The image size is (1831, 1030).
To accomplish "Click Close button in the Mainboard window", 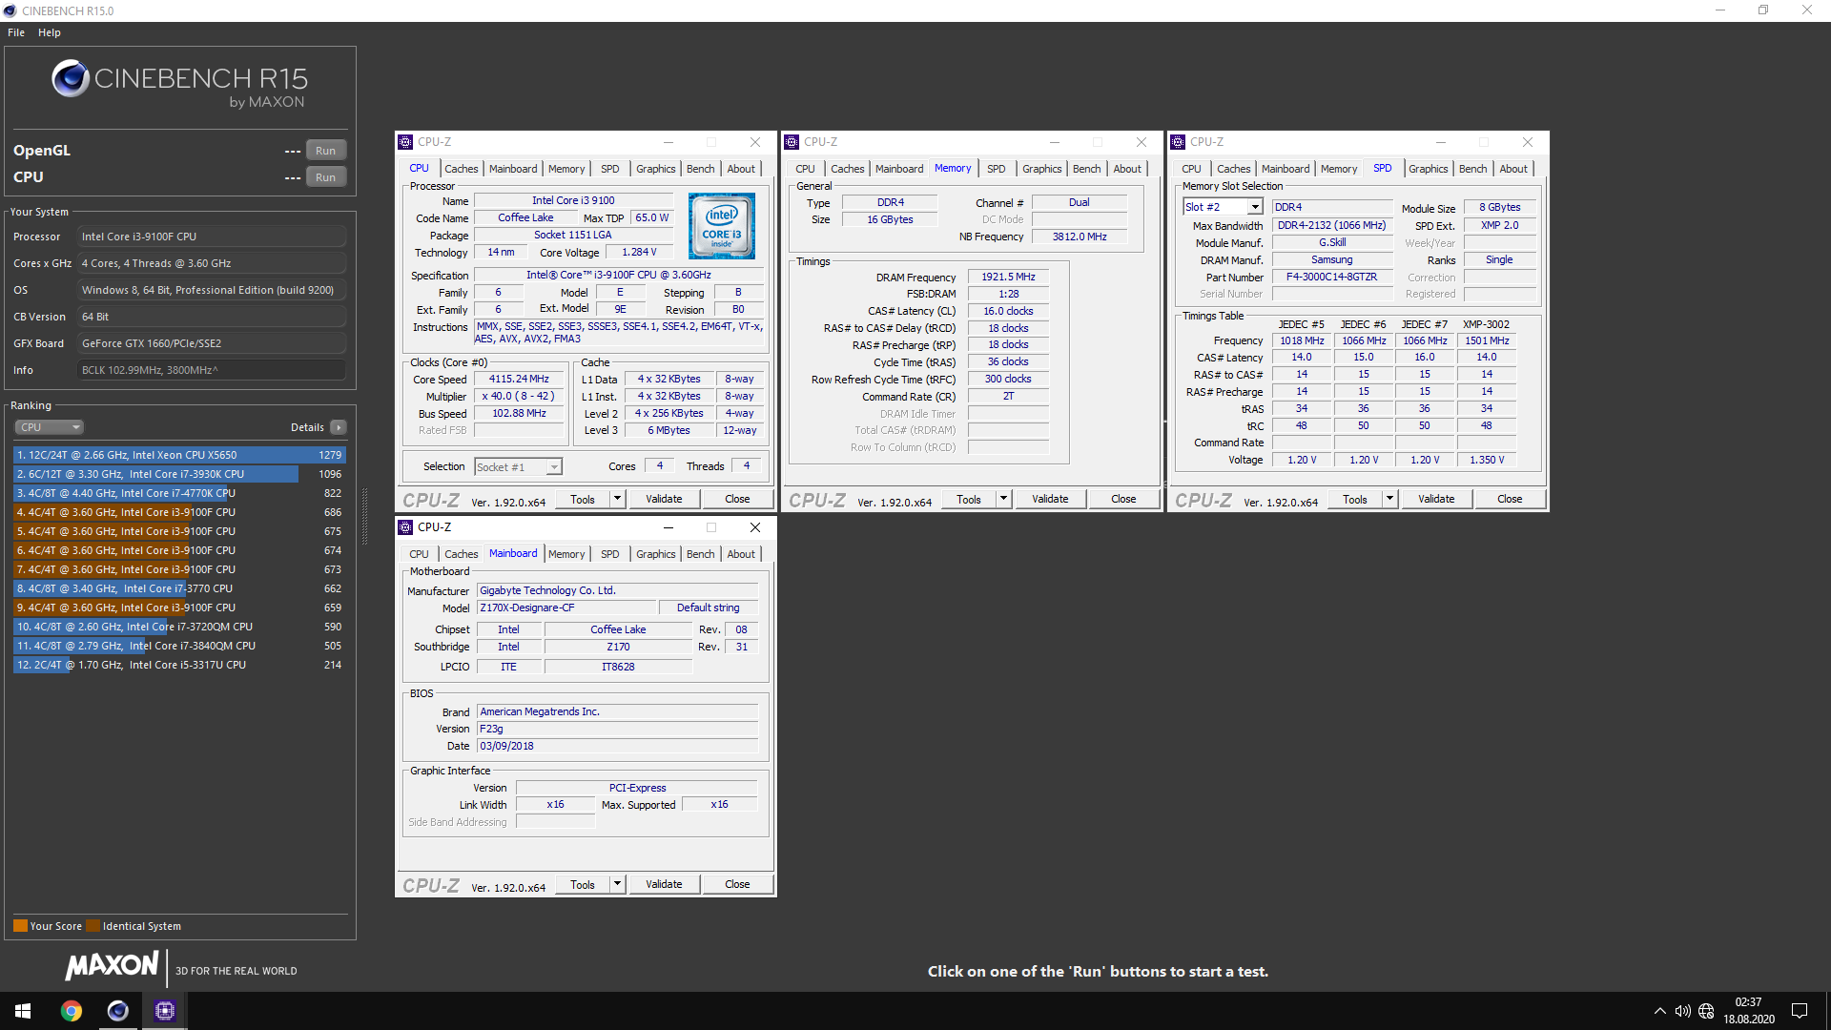I will point(737,884).
